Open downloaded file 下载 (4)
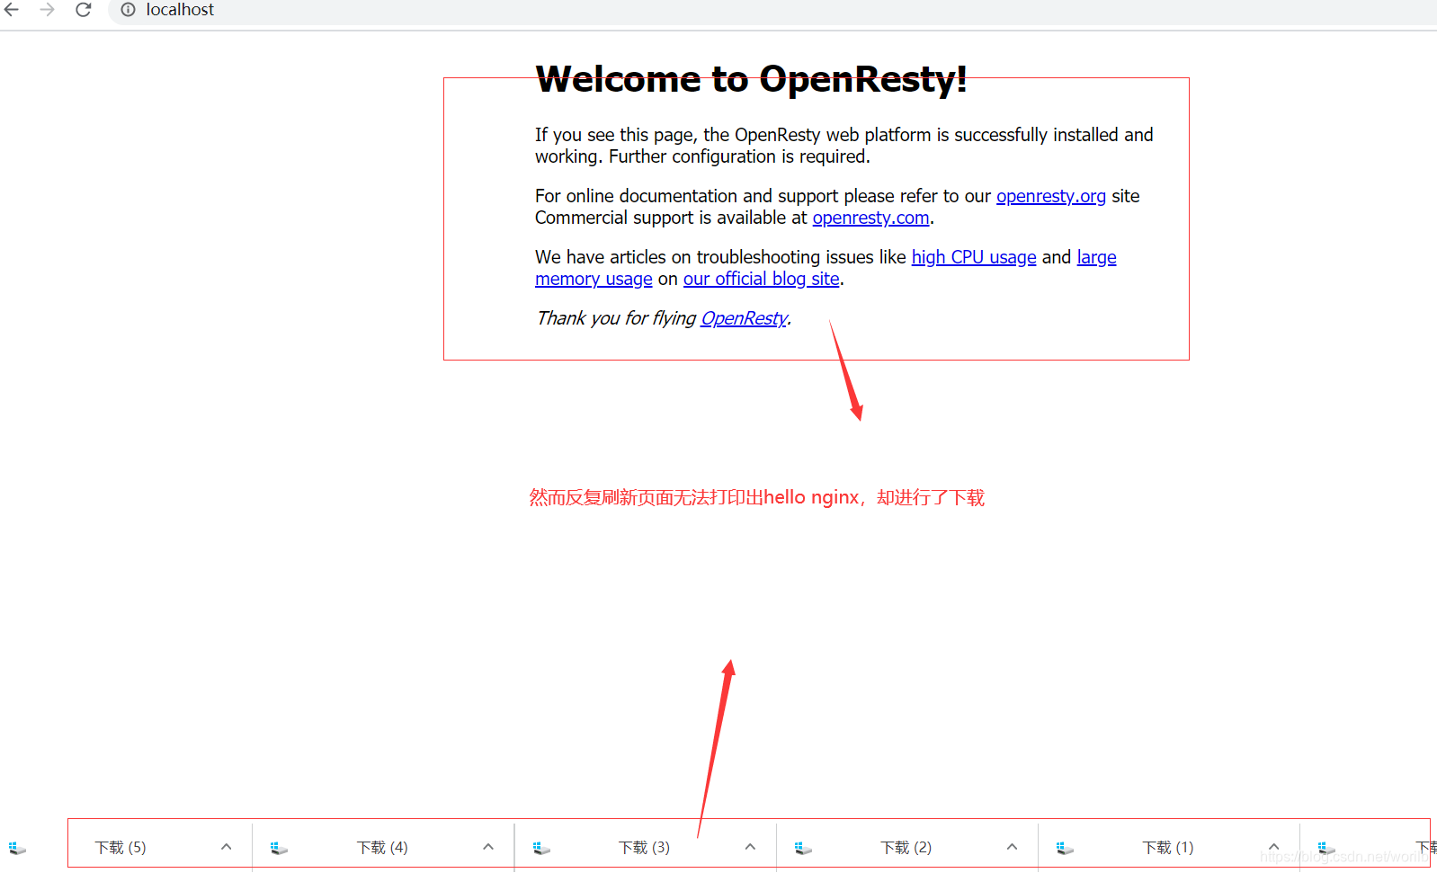The image size is (1437, 873). [x=382, y=848]
